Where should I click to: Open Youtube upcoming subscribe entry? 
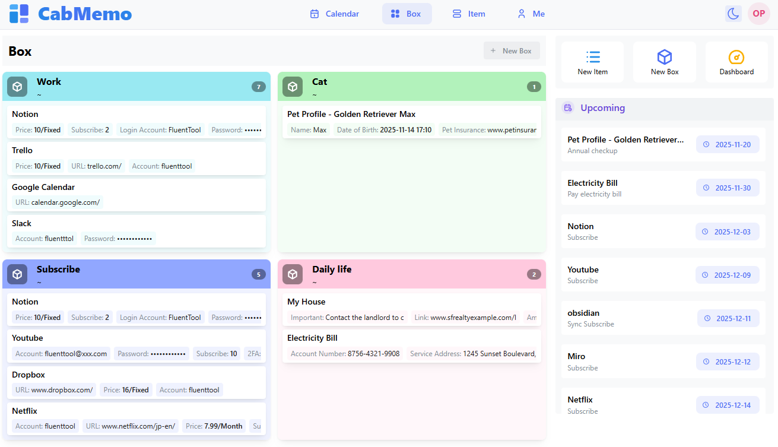(663, 275)
